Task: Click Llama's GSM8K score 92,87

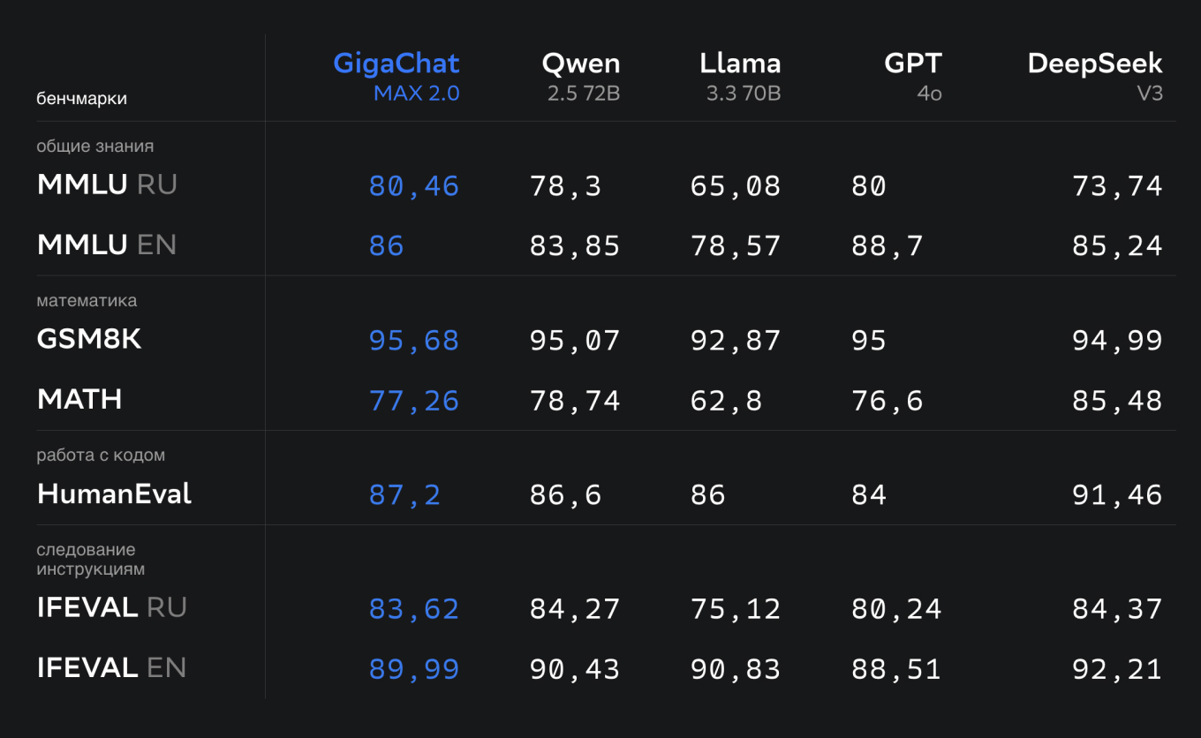Action: 736,342
